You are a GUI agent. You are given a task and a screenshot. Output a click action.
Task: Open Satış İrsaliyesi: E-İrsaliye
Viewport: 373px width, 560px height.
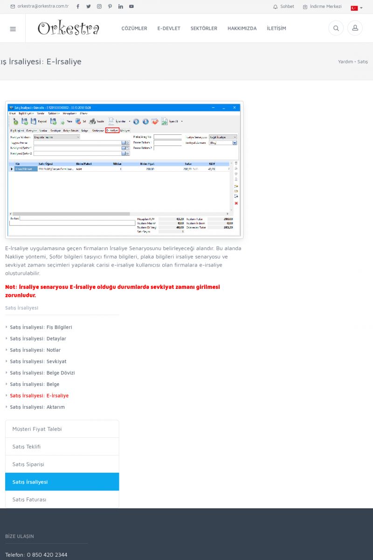coord(39,396)
